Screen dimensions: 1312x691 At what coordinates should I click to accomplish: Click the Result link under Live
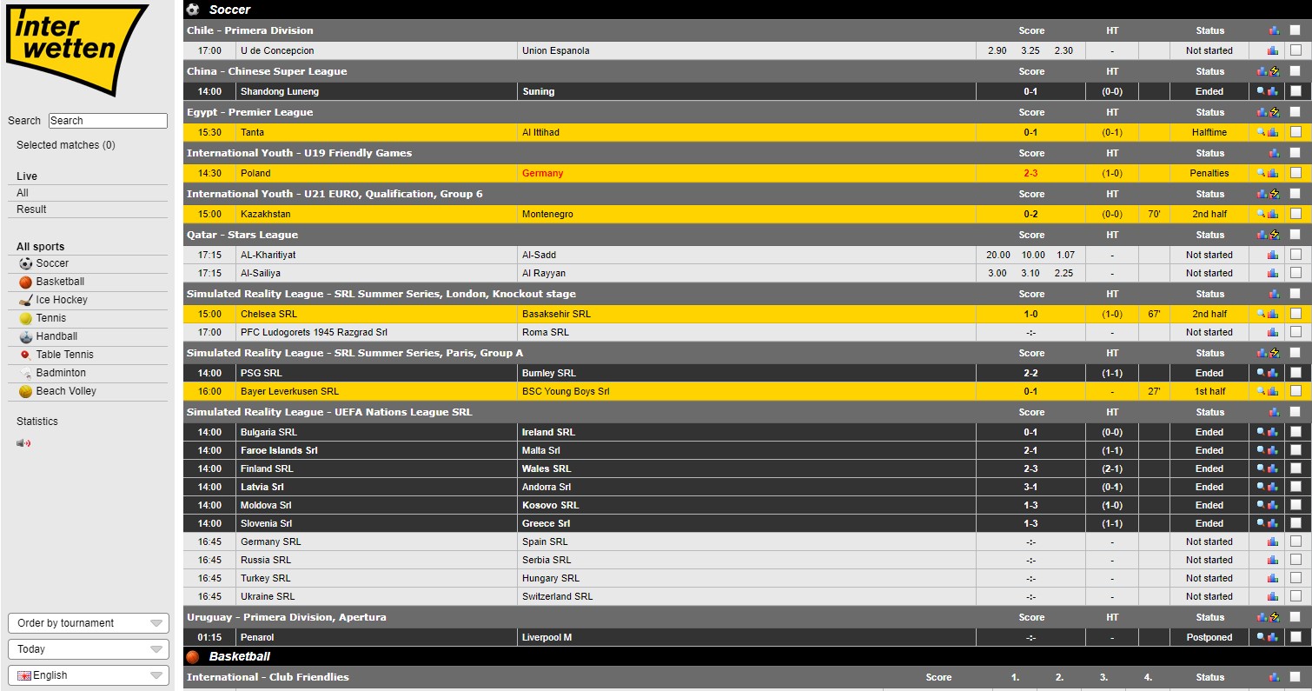click(31, 209)
